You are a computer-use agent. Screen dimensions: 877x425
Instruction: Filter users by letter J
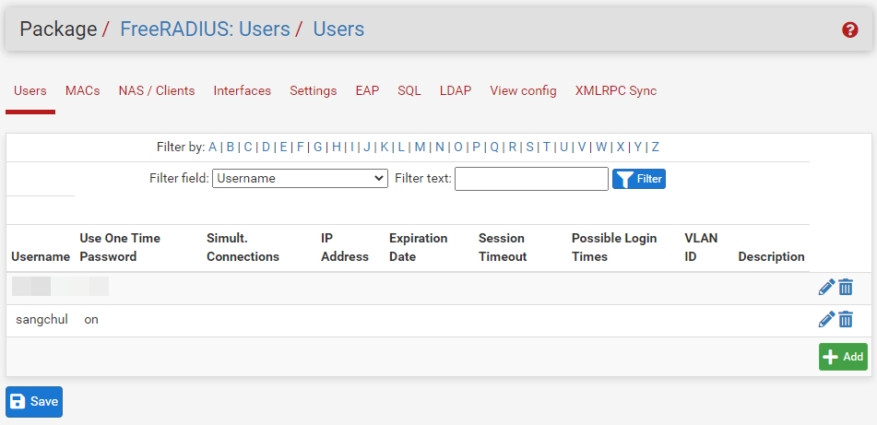367,148
